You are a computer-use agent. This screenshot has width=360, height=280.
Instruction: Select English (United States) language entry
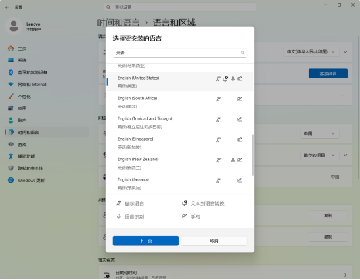(180, 82)
